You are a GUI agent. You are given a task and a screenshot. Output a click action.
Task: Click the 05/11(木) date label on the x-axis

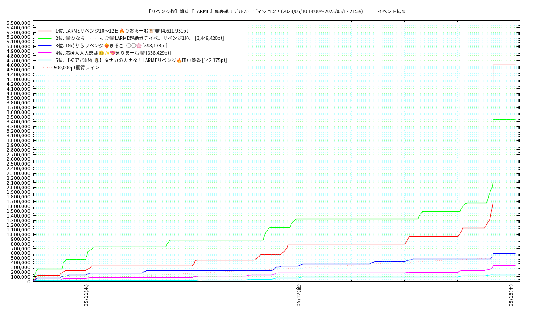click(86, 296)
